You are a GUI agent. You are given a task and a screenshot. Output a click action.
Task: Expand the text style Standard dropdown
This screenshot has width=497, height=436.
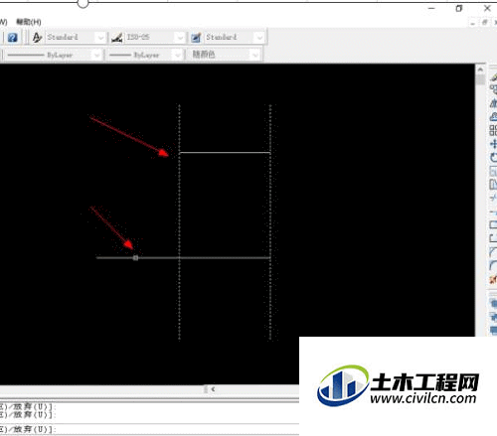point(100,38)
